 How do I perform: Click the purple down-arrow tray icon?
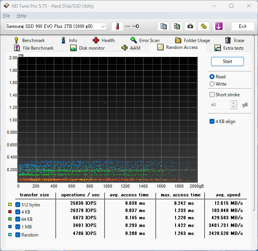pos(218,26)
